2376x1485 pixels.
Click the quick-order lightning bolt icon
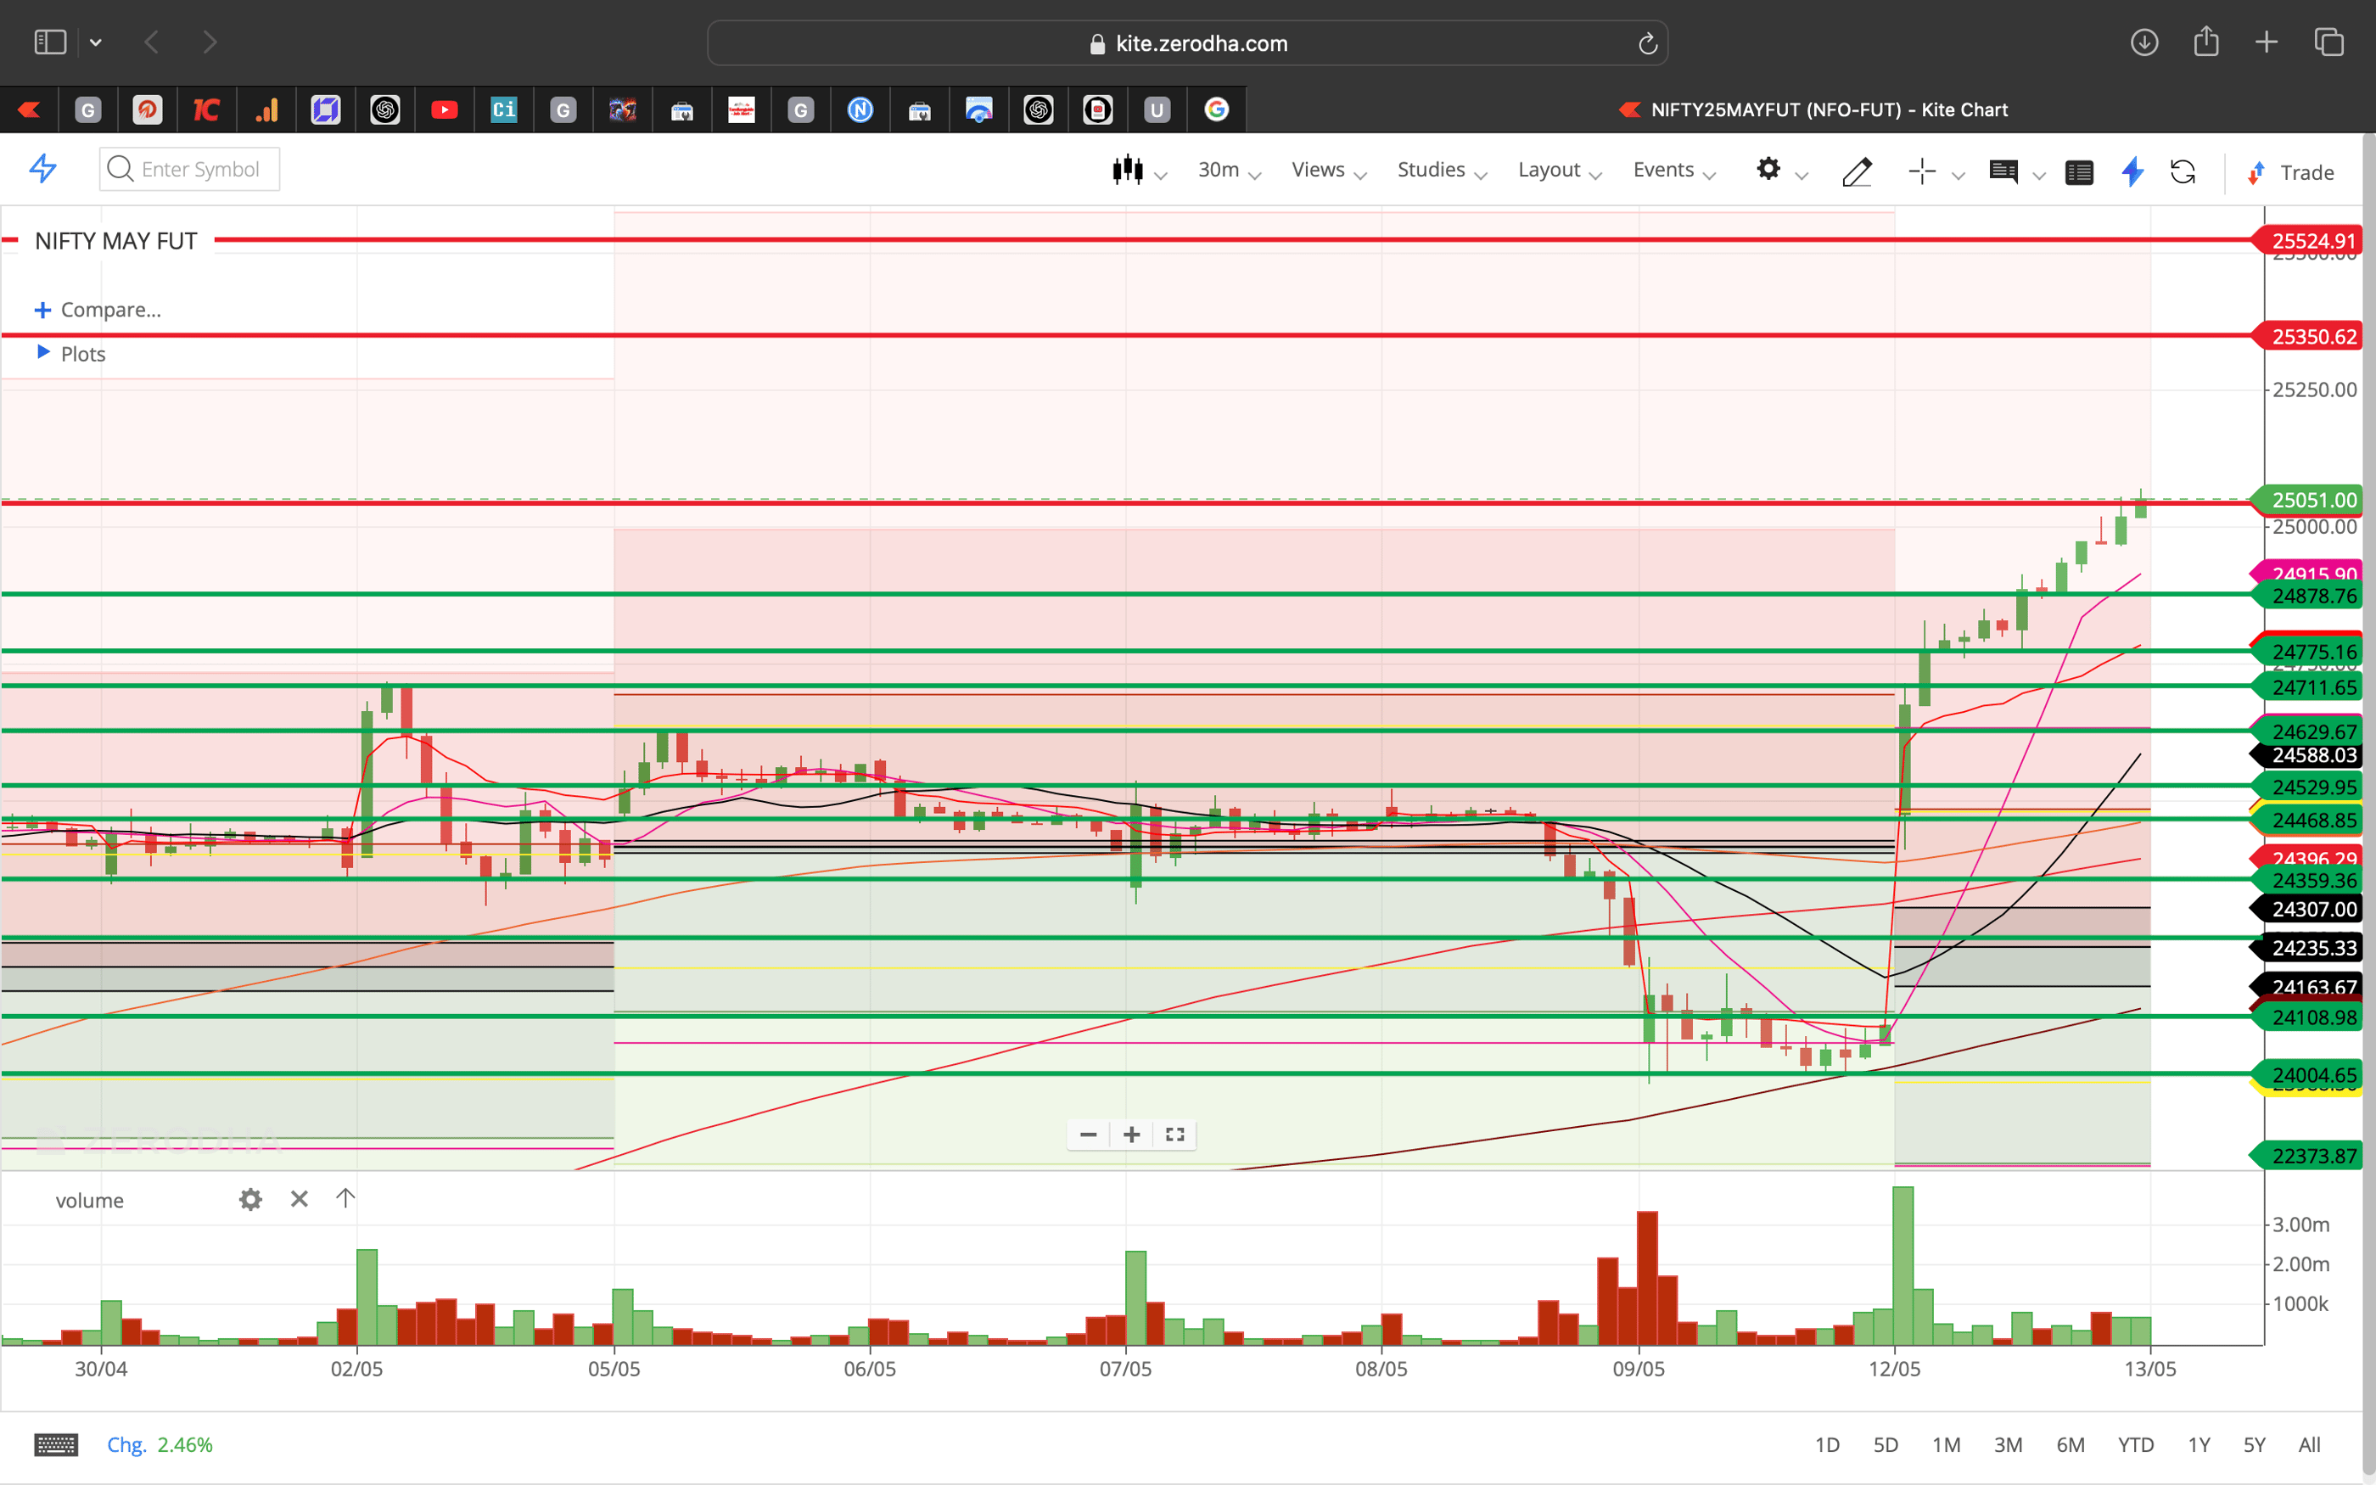tap(2132, 172)
